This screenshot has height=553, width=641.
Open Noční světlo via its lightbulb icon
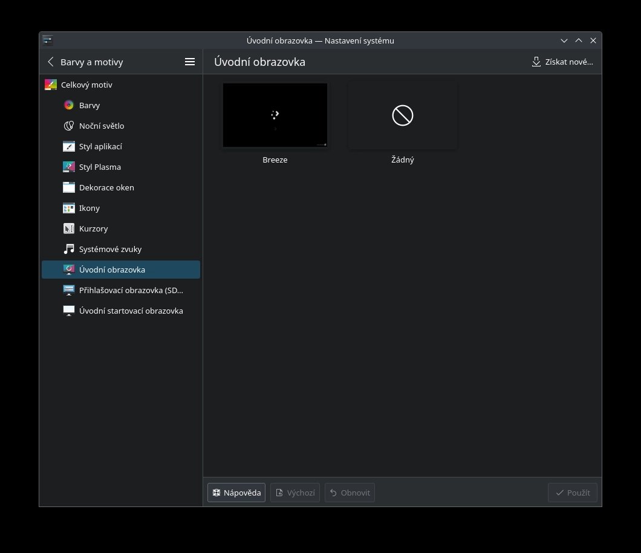69,126
